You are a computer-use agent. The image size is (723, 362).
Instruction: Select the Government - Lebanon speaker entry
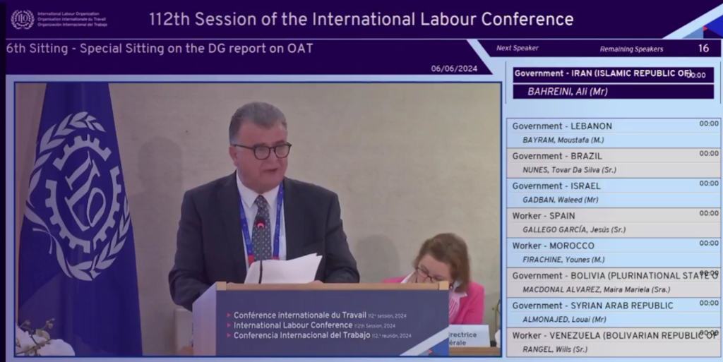pos(613,133)
